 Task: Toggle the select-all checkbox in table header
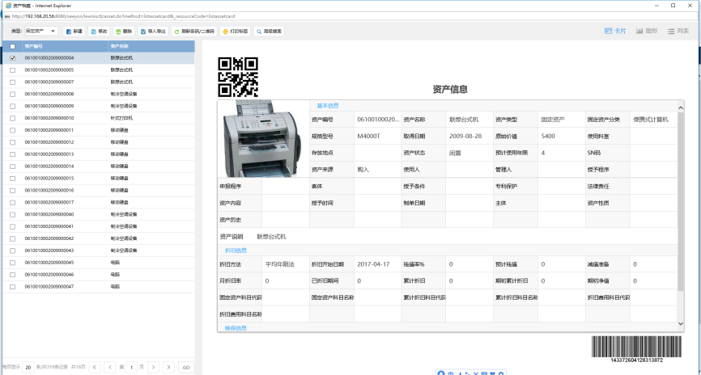12,47
